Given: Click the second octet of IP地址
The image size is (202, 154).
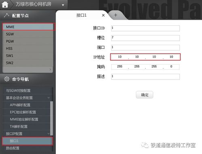Looking at the screenshot, I should (x=137, y=57).
